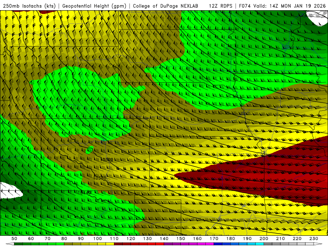The height and width of the screenshot is (246, 328).
Task: Click the 210 knot colorbar label
Action: point(280,239)
